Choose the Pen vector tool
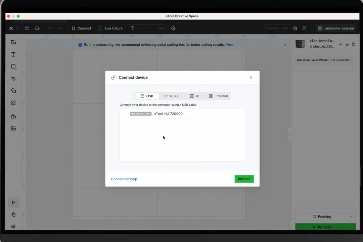The height and width of the screenshot is (242, 363). point(14,79)
